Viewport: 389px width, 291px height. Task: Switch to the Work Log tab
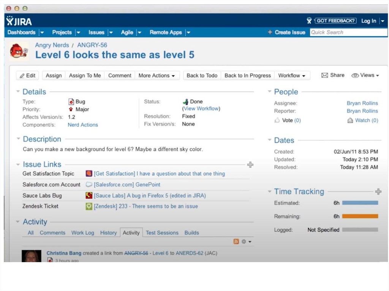[82, 233]
